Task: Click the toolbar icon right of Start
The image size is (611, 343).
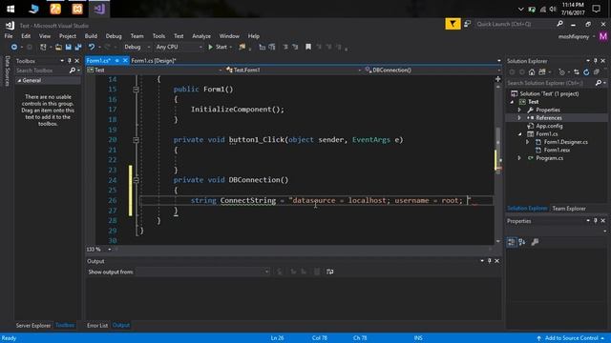Action: (x=242, y=47)
